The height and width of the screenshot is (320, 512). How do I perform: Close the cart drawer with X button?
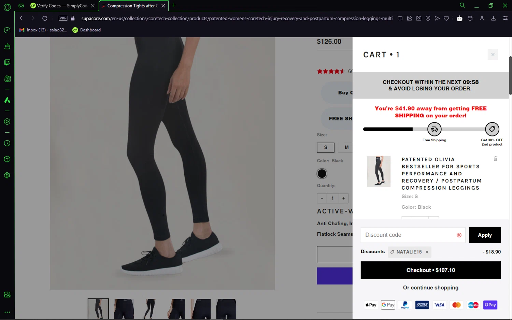(x=493, y=55)
